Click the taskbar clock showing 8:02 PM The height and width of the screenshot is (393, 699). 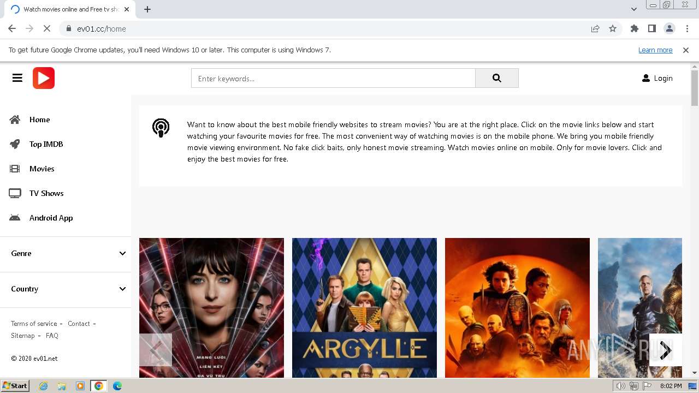click(x=671, y=386)
